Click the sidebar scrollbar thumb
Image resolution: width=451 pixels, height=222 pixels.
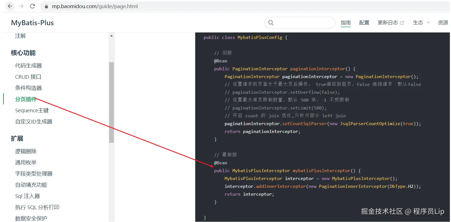point(111,102)
